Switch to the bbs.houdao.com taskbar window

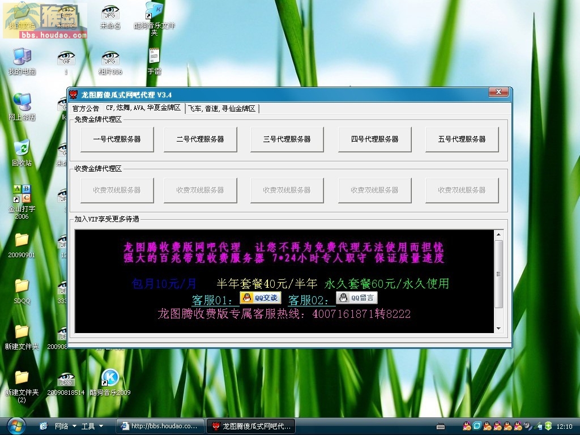[160, 426]
